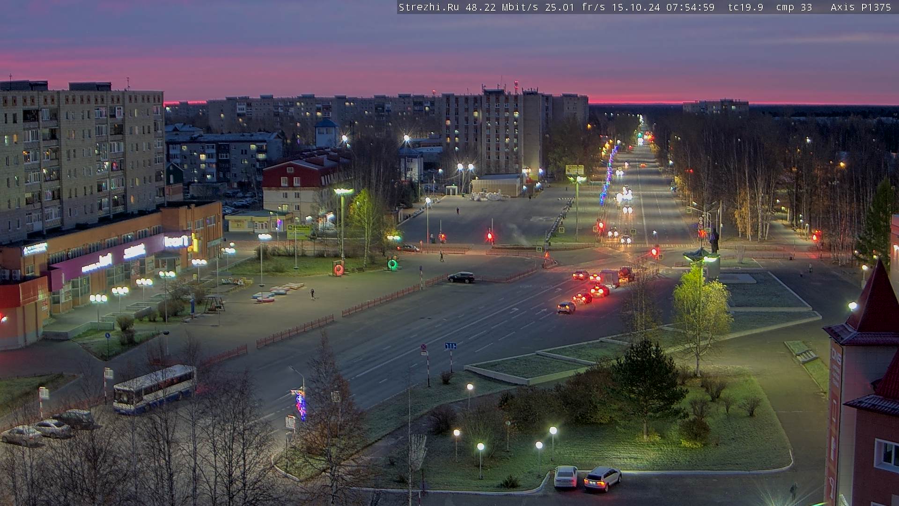Click the cmp 33 compression value

tap(794, 7)
